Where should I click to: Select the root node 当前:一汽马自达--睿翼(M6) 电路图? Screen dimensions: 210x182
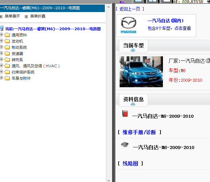tap(53, 29)
